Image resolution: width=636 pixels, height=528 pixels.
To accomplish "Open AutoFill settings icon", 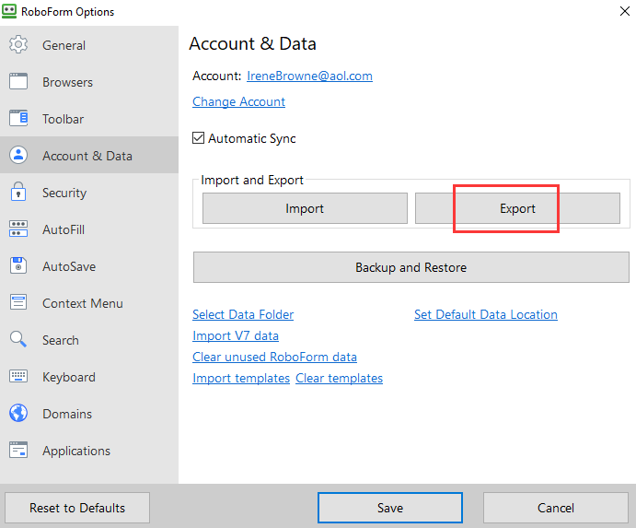I will click(x=18, y=229).
